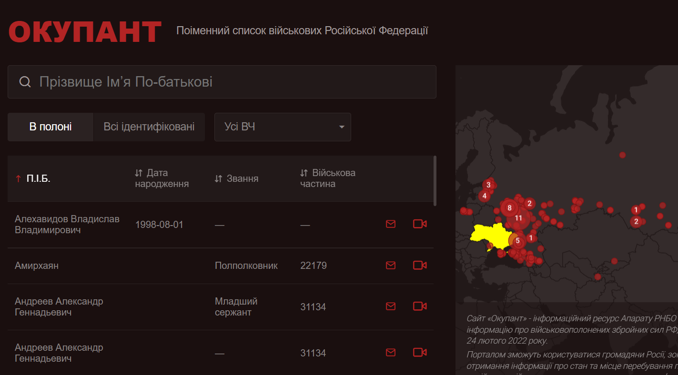Click envelope icon in last Андреев row
The image size is (678, 375).
[391, 352]
